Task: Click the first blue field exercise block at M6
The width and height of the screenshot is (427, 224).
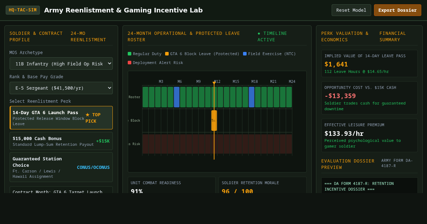Action: pos(177,97)
